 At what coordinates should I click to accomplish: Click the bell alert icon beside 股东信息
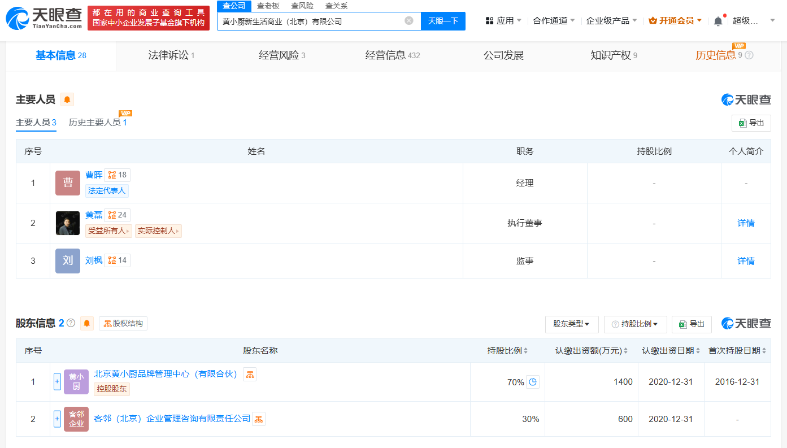coord(86,323)
